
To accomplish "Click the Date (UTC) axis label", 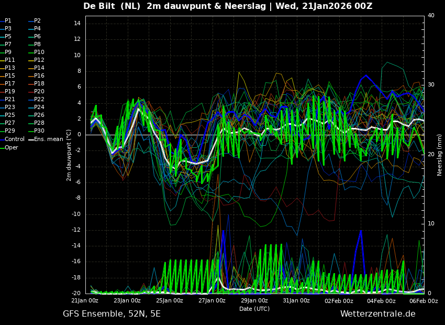I will coord(254,309).
